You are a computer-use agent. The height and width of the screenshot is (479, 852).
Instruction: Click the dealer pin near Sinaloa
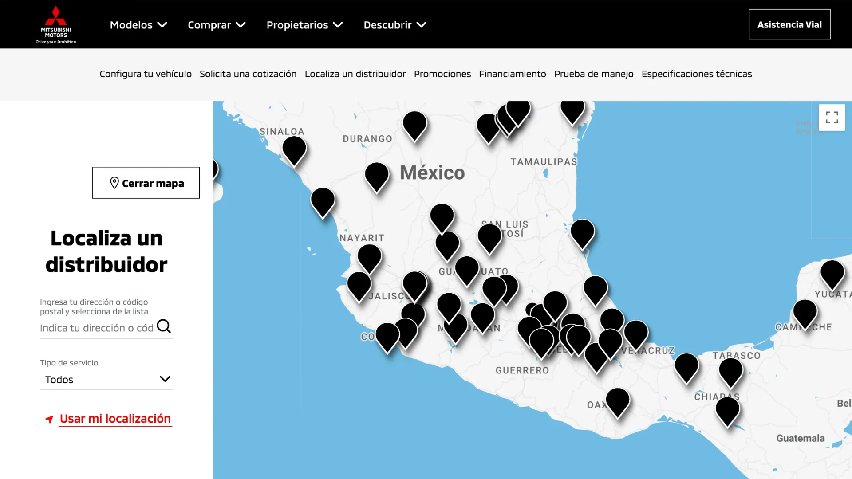tap(294, 149)
